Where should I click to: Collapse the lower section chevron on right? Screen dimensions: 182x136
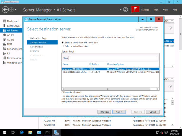point(170,86)
